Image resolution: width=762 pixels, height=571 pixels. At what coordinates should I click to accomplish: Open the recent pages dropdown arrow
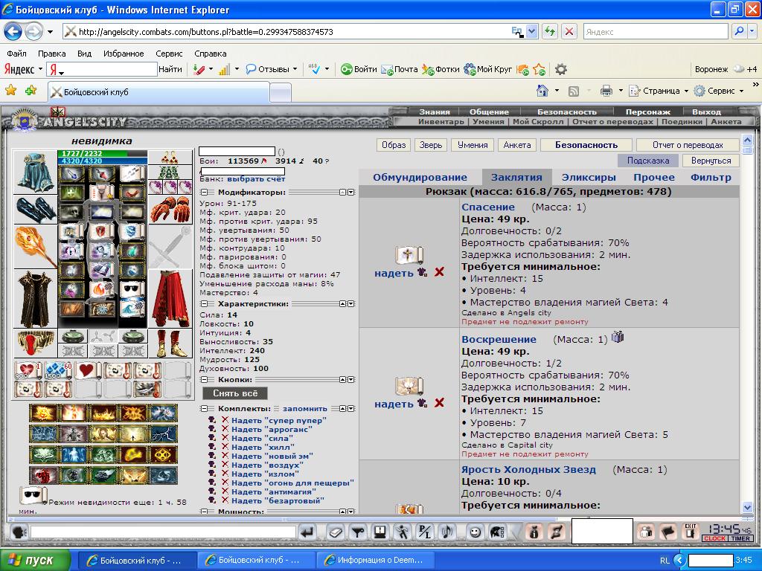(x=50, y=32)
